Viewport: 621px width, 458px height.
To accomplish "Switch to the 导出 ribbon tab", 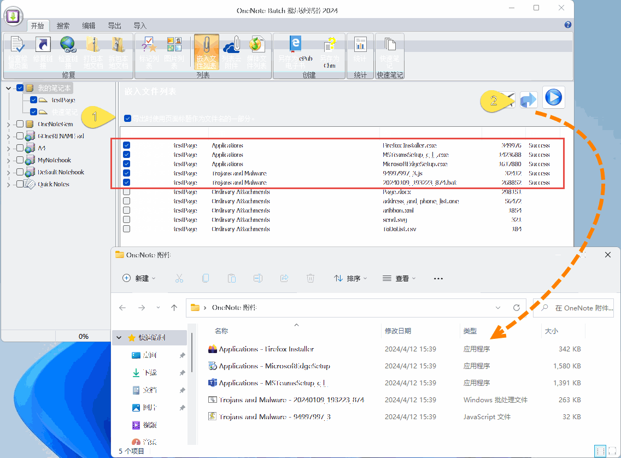I will pos(114,26).
